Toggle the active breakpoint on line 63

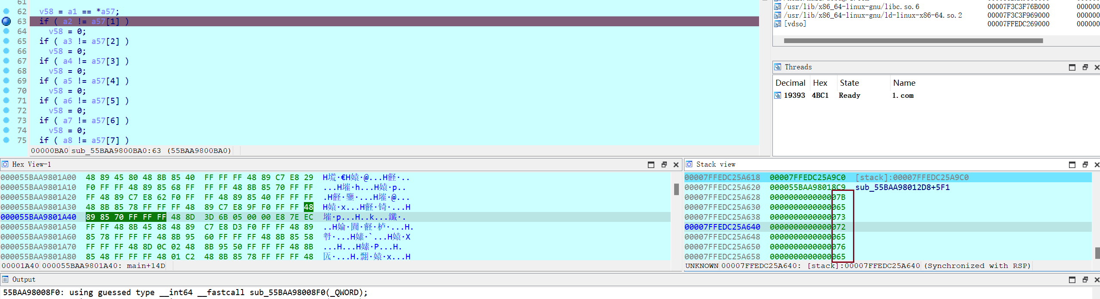pos(6,21)
